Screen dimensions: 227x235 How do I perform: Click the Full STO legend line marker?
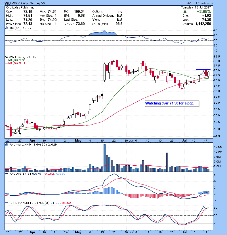pos(7,203)
